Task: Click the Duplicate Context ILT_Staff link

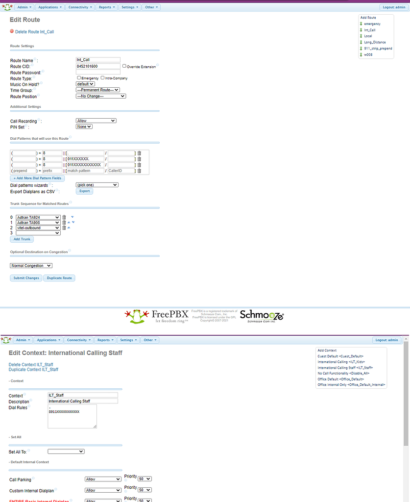Action: point(33,370)
